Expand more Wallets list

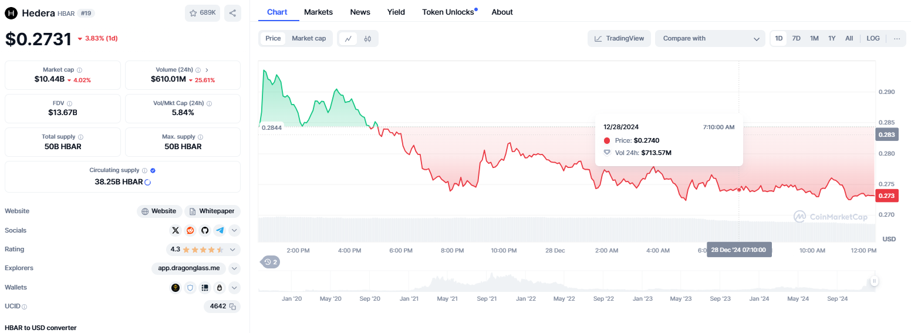pyautogui.click(x=234, y=288)
